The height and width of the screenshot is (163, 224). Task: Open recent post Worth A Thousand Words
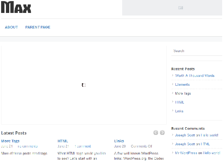195,76
